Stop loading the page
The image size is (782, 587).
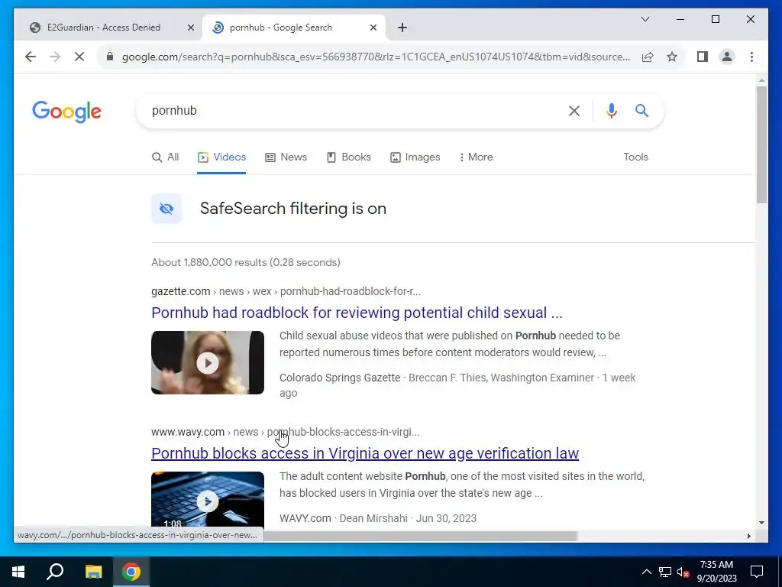79,57
